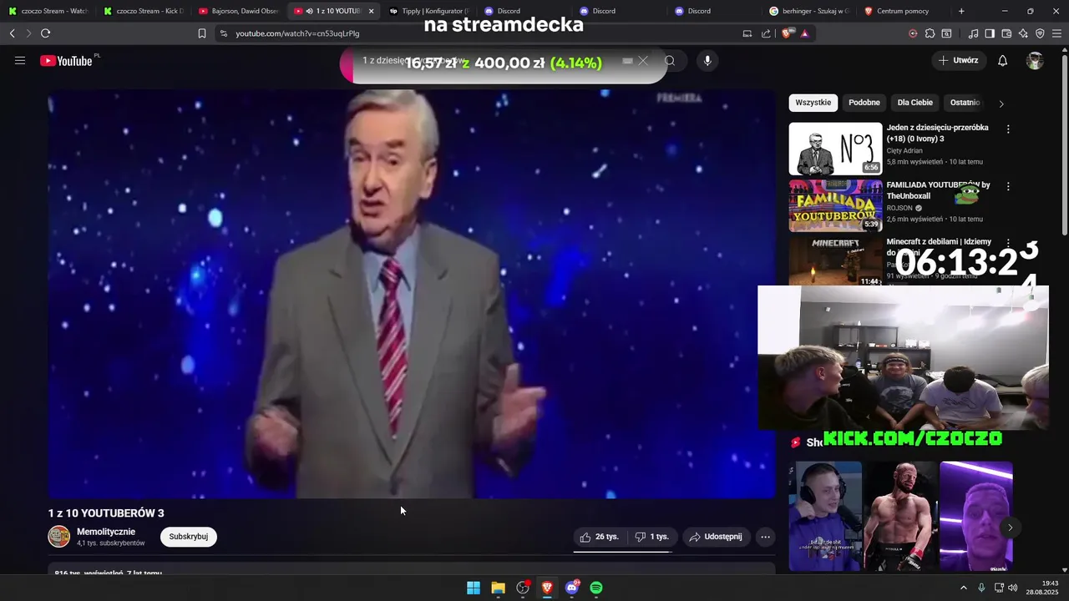Switch to Bajorson, Dawid Obser browser tab
Image resolution: width=1069 pixels, height=601 pixels.
239,11
